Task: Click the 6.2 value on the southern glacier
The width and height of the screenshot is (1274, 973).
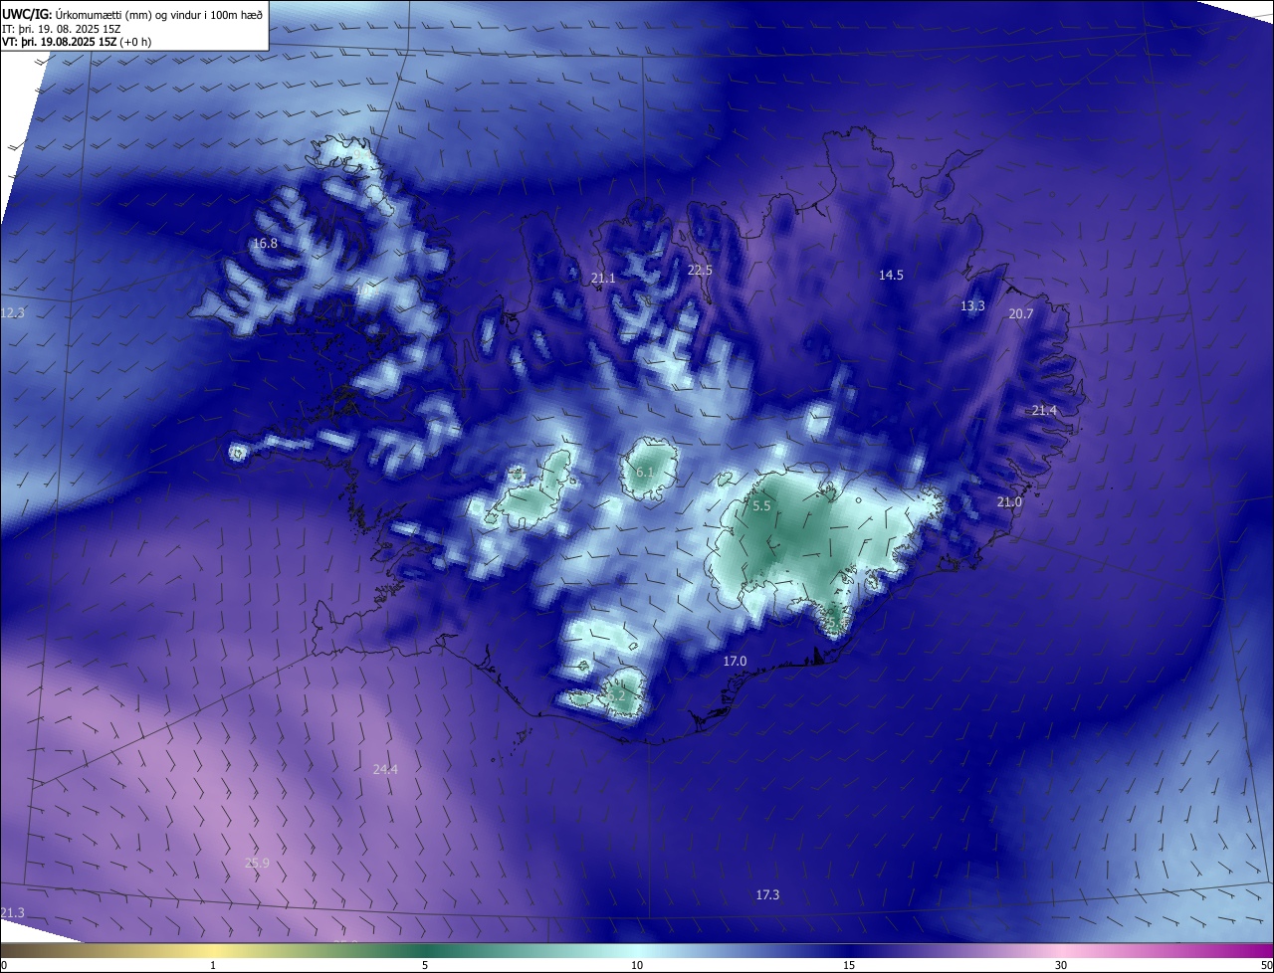Action: 616,696
